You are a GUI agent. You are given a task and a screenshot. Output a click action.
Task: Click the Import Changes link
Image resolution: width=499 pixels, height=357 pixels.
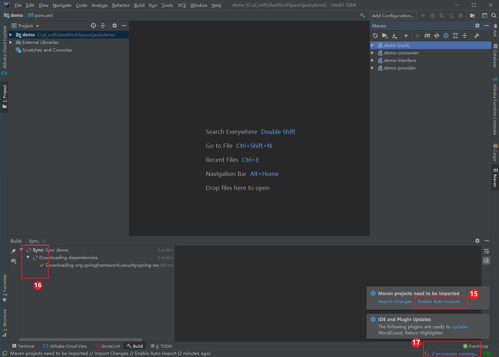tap(395, 302)
